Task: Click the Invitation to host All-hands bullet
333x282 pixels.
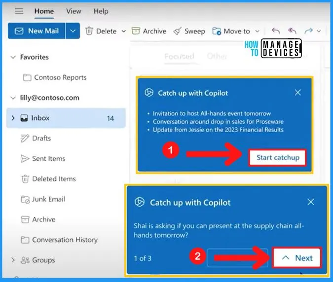Action: [x=212, y=113]
